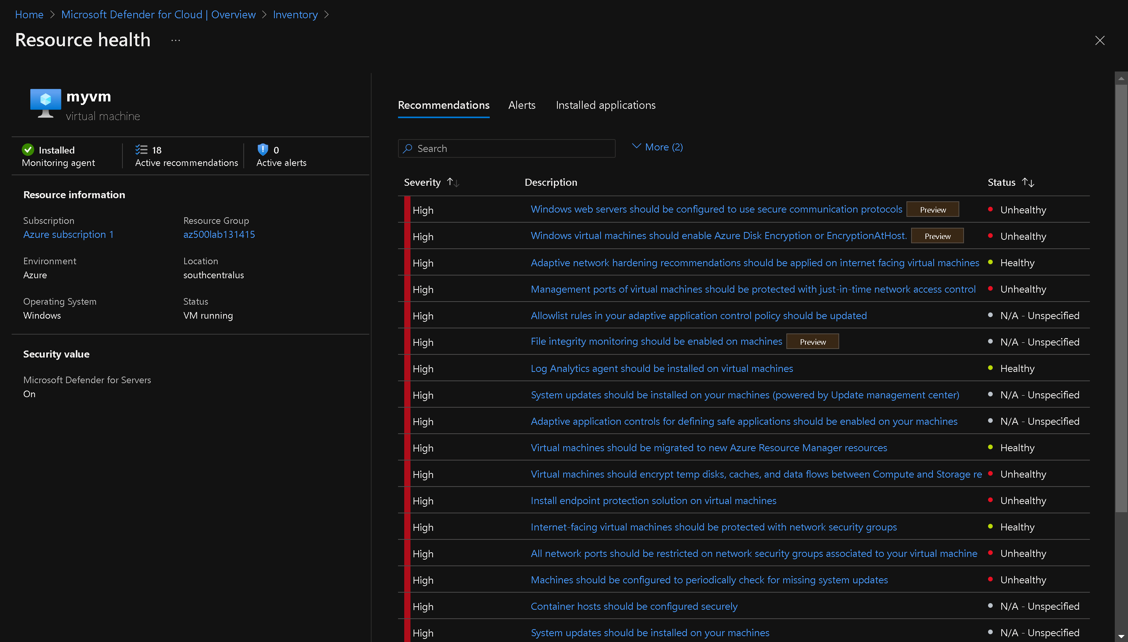Viewport: 1128px width, 642px height.
Task: Click the red Unhealthy status dot for Windows web servers
Action: pyautogui.click(x=991, y=210)
